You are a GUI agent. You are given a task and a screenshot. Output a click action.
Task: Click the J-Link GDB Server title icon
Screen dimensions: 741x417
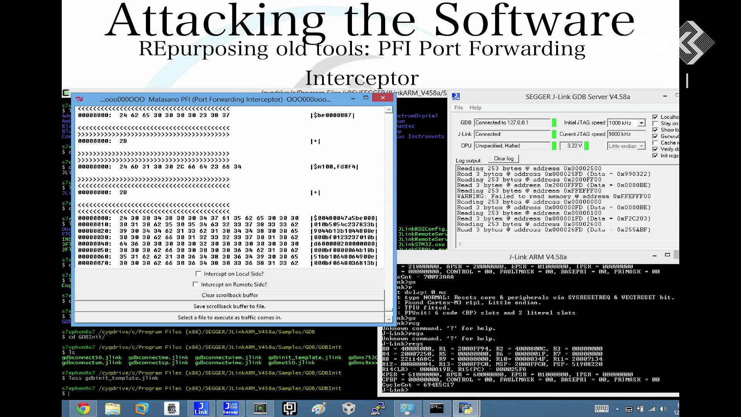click(456, 97)
